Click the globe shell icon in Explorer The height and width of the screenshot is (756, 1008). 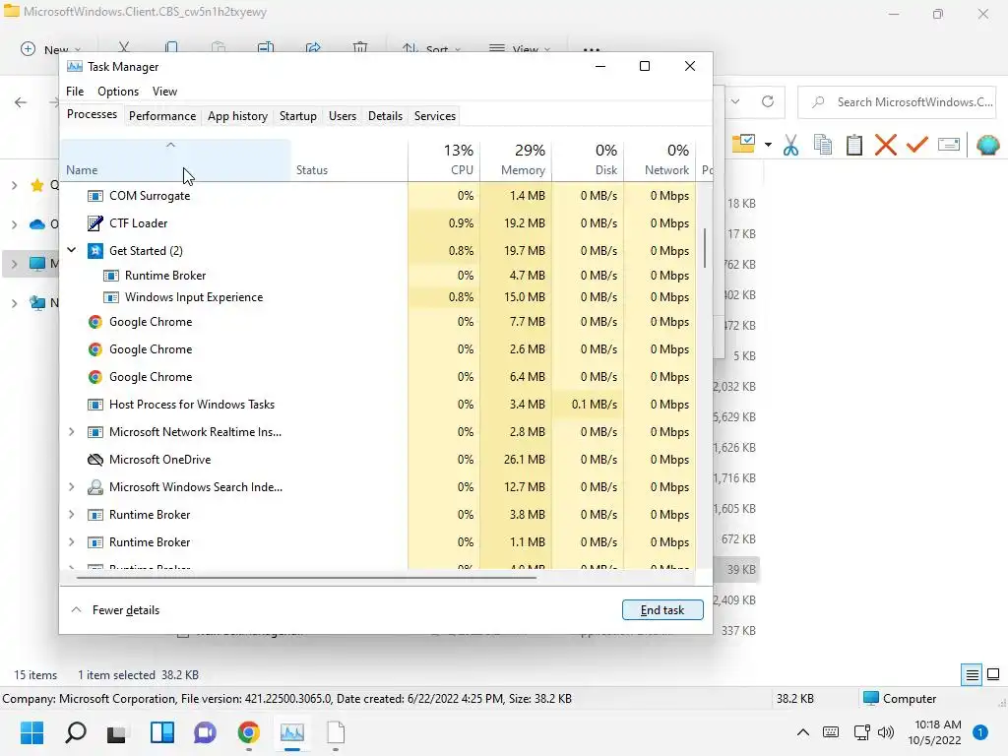coord(987,145)
